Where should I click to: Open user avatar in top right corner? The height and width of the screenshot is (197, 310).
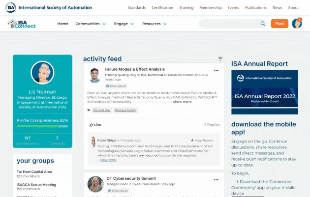pyautogui.click(x=297, y=23)
